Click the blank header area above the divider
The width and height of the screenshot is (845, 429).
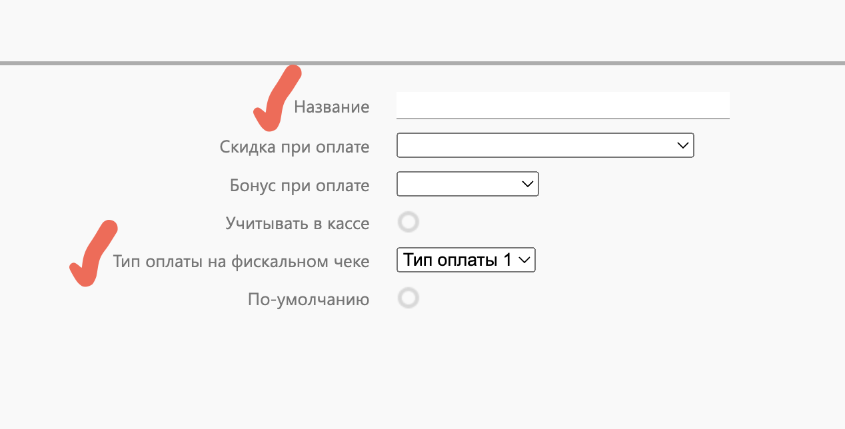tap(422, 30)
